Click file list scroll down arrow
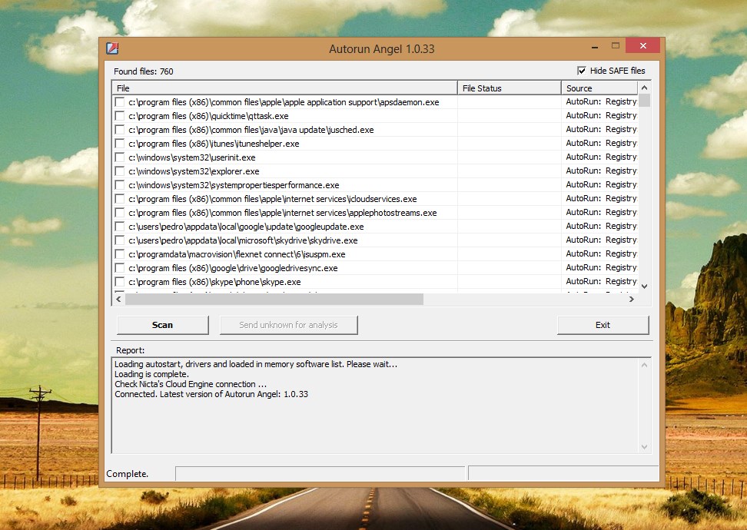Image resolution: width=747 pixels, height=530 pixels. point(644,287)
